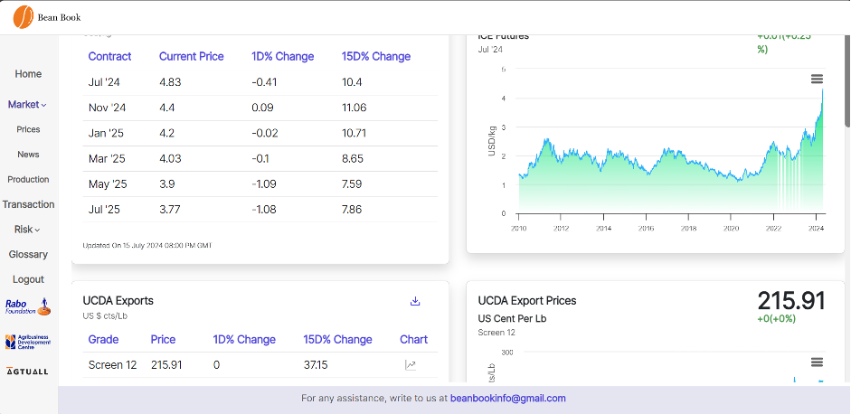The width and height of the screenshot is (851, 414).
Task: Click the +0(+0%) change indicator
Action: click(x=776, y=318)
